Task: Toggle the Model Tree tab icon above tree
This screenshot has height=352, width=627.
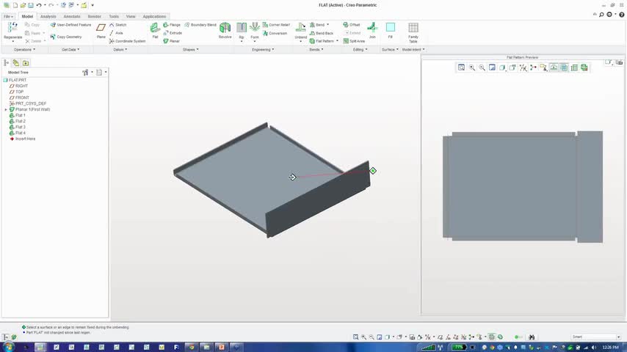Action: (x=6, y=63)
